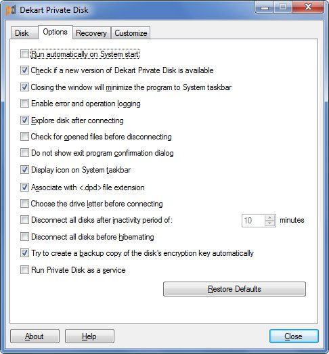This screenshot has height=354, width=329.
Task: Increase inactivity minutes with up arrow
Action: (x=270, y=218)
